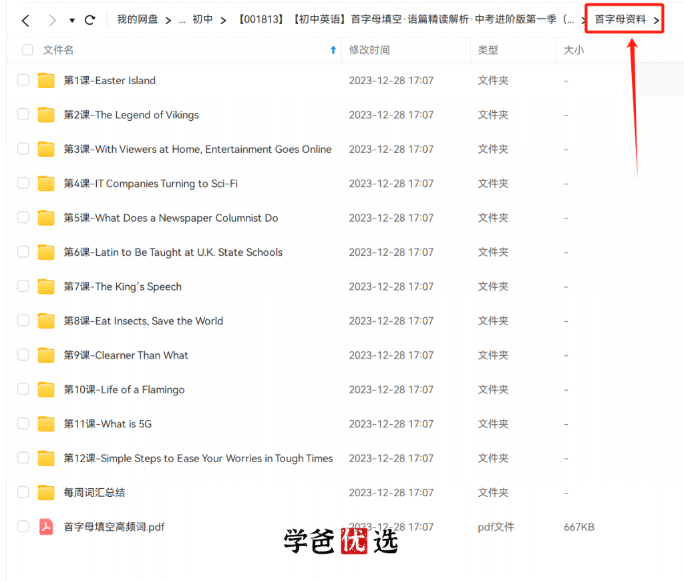Select the checkbox for 首字母填空高频词.pdf
The image size is (684, 581).
click(x=23, y=527)
